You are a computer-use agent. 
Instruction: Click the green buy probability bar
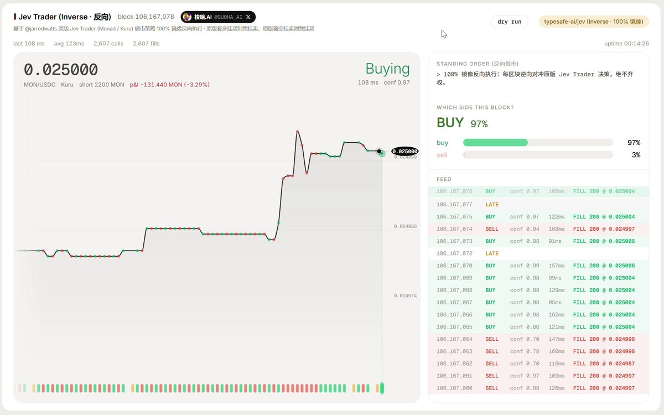pos(495,143)
